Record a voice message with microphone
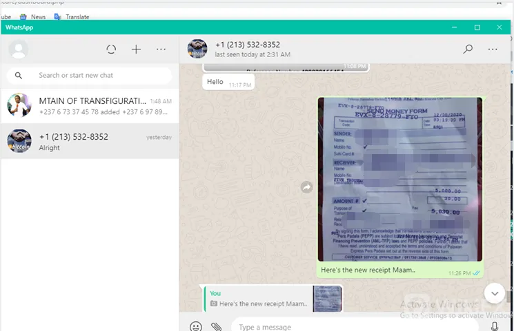This screenshot has height=331, width=514. point(495,326)
